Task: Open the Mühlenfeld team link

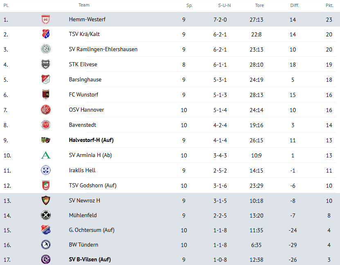Action: click(x=83, y=216)
